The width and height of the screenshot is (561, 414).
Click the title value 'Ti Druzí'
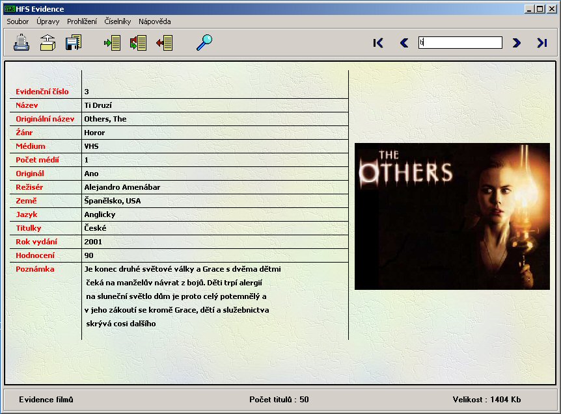tap(98, 105)
